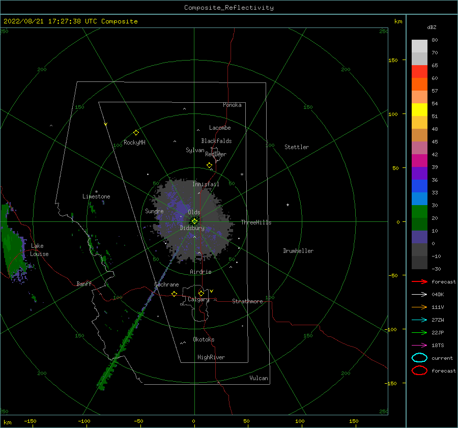
Task: Click the Limestone label
Action: tap(96, 196)
